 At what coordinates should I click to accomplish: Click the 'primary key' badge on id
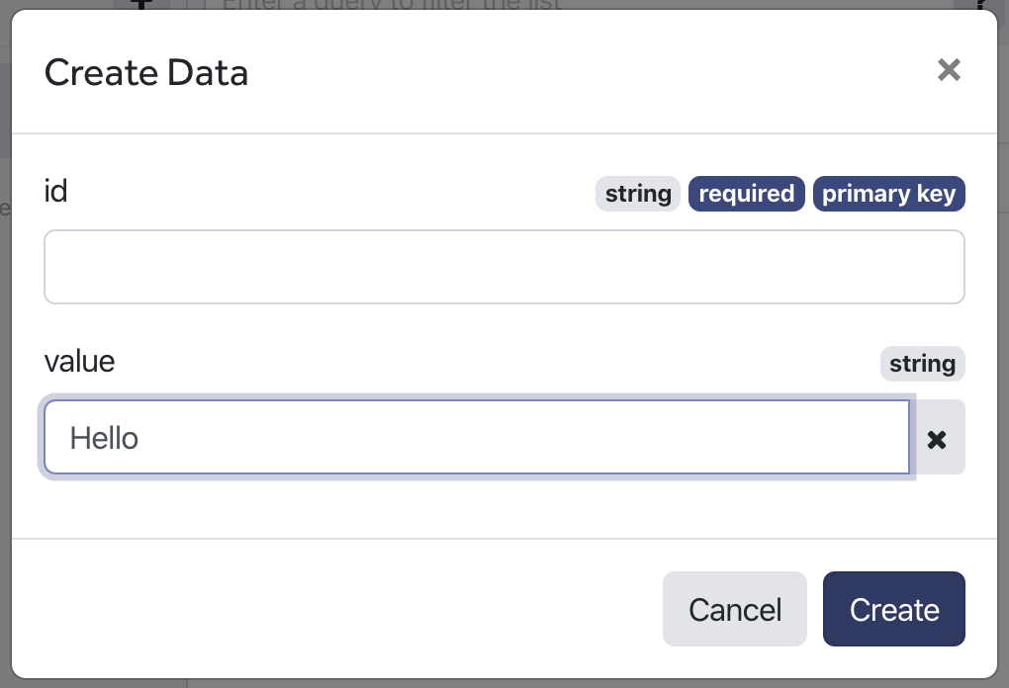[x=888, y=194]
